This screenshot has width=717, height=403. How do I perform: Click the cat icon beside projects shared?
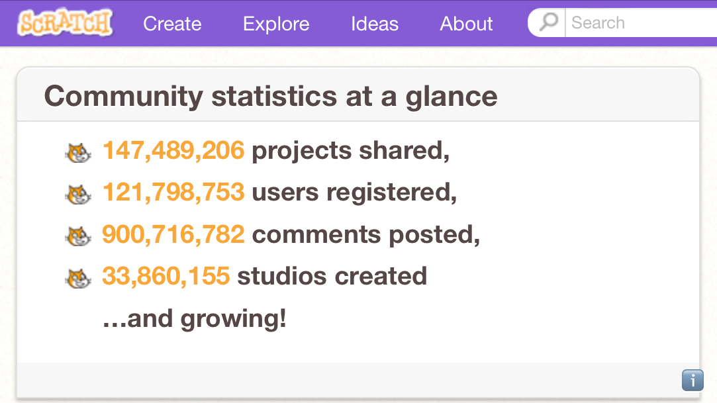coord(78,153)
